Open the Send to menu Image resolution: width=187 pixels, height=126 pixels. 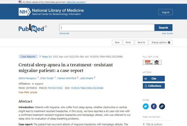tap(141, 43)
